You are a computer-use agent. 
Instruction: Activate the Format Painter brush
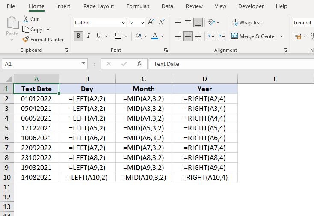tap(26, 39)
